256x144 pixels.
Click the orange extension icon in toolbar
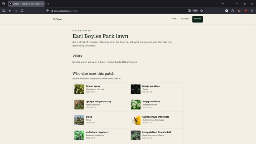(239, 11)
